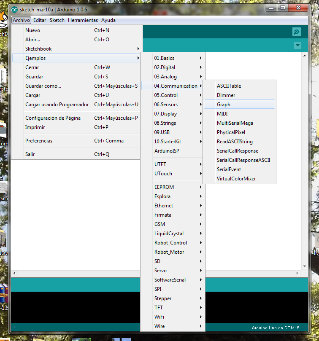The width and height of the screenshot is (319, 341).
Task: Expand the SD library examples
Action: 173,261
